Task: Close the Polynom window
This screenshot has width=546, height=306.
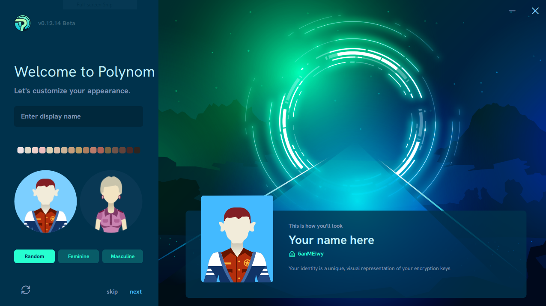Action: [x=535, y=11]
